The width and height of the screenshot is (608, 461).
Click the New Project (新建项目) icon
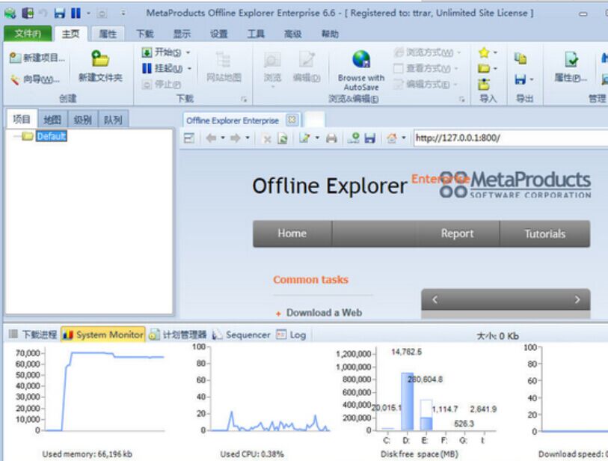15,58
